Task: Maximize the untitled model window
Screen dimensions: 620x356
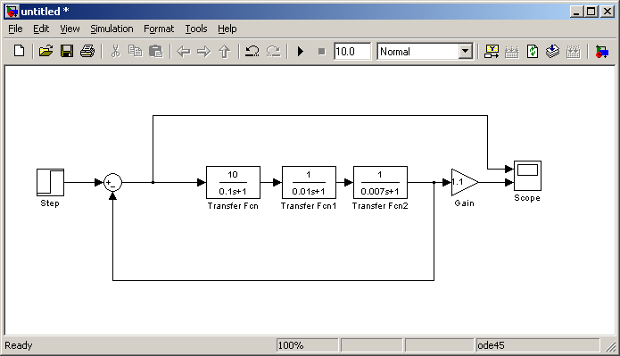Action: pos(591,12)
